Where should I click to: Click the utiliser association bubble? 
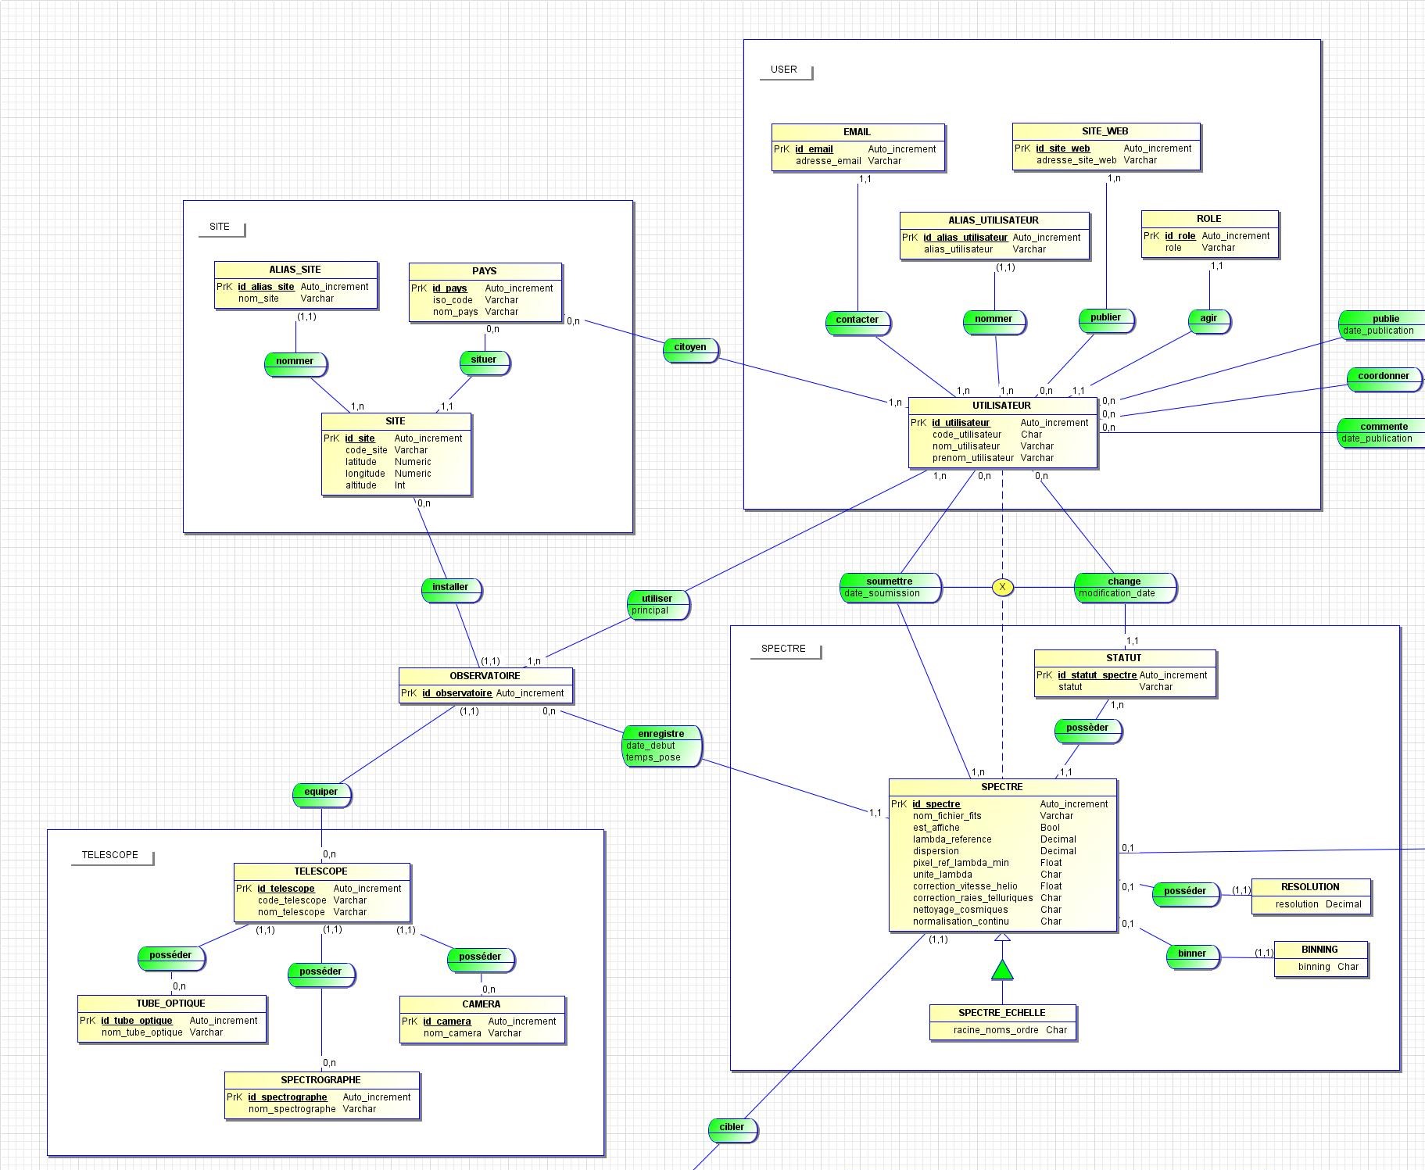point(657,604)
